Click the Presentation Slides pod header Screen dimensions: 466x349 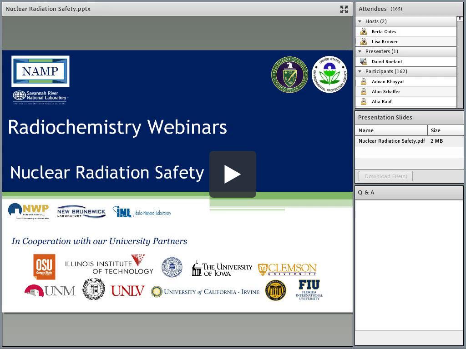[x=409, y=117]
